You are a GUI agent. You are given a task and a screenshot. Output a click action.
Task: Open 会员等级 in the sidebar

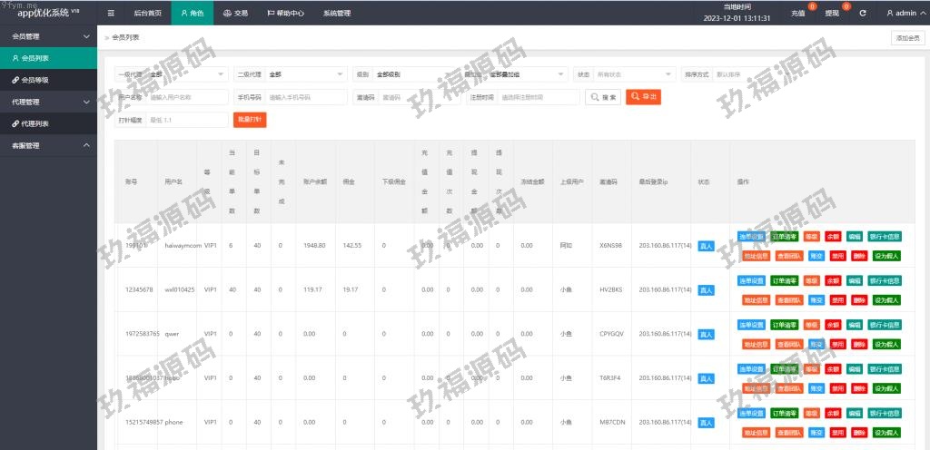pos(36,80)
